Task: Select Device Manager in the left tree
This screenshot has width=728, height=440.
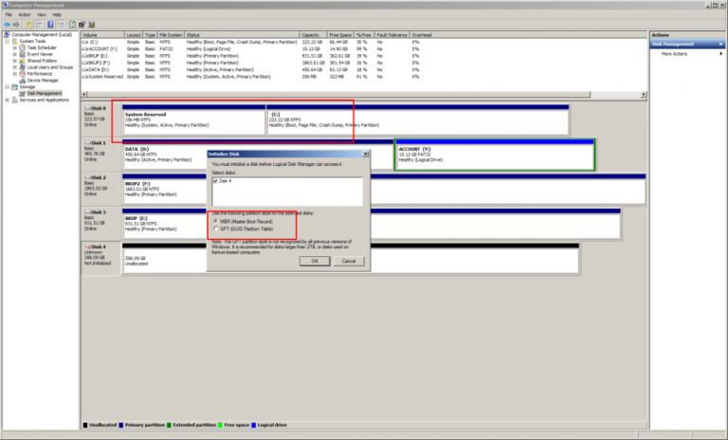Action: [x=44, y=81]
